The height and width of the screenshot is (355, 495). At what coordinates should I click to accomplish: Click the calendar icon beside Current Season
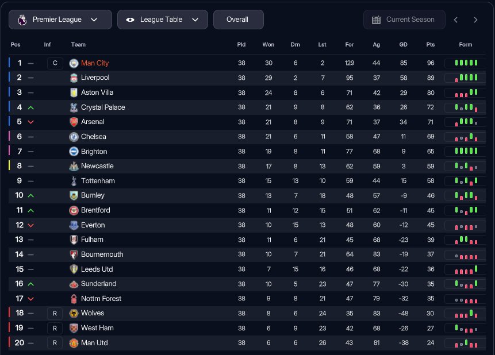point(376,20)
